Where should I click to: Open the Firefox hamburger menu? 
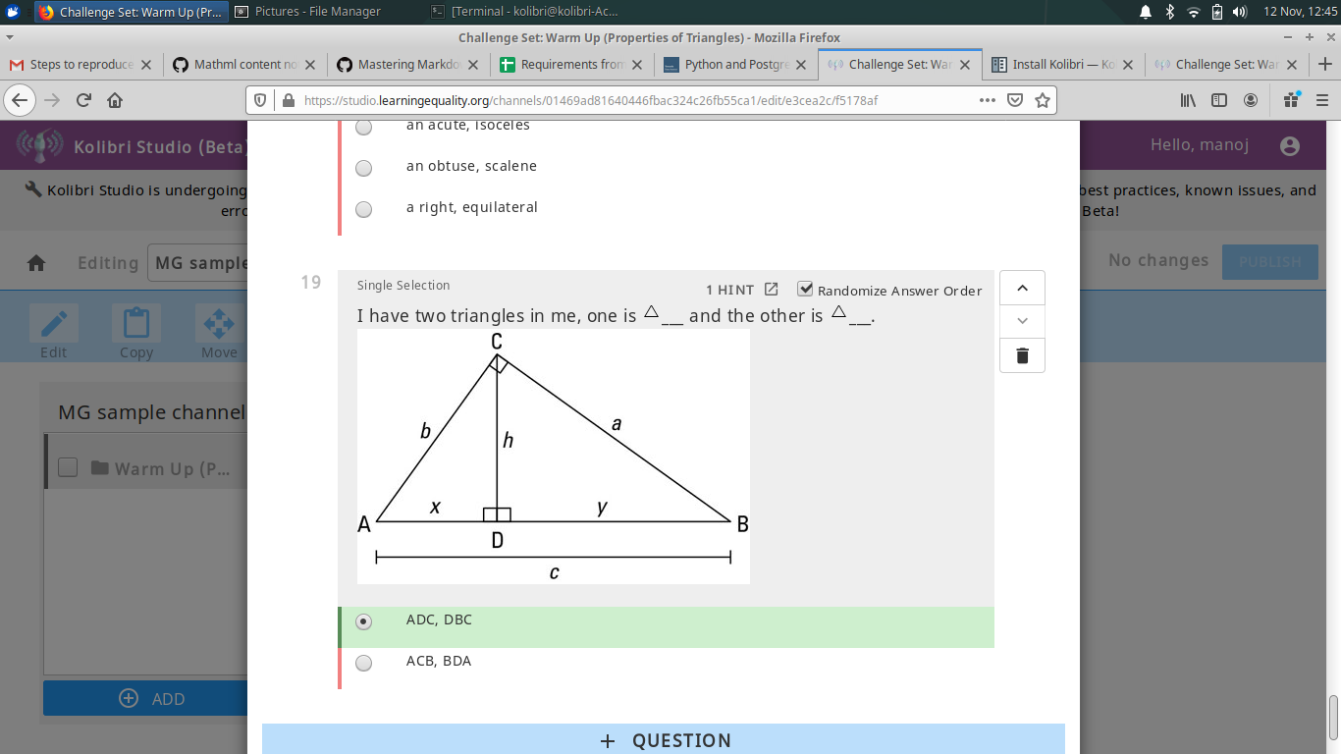click(1322, 99)
